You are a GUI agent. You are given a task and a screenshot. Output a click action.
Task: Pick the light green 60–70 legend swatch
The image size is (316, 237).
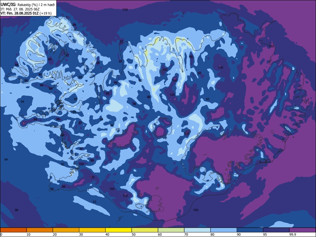pos(171,230)
